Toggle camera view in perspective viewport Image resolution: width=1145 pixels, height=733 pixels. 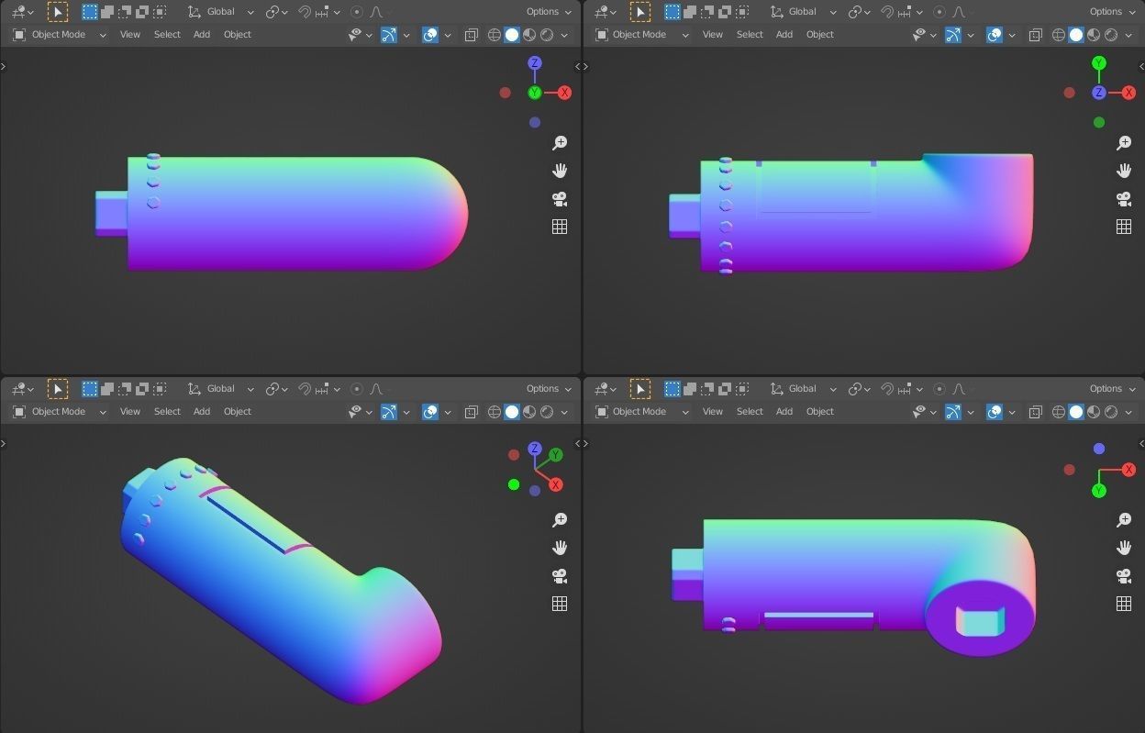[x=560, y=576]
